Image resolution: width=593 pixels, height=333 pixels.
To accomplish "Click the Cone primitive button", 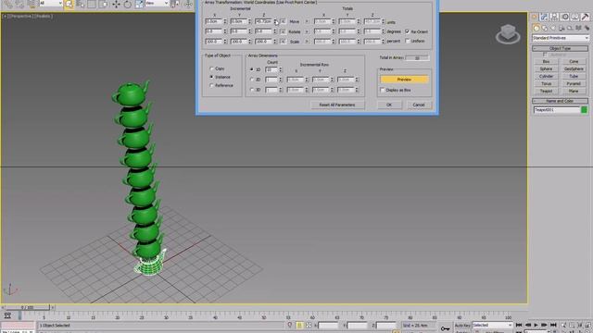I will tap(574, 61).
